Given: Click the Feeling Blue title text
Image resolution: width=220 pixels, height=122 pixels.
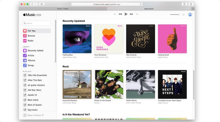Looking at the screenshot, I should [68, 55].
